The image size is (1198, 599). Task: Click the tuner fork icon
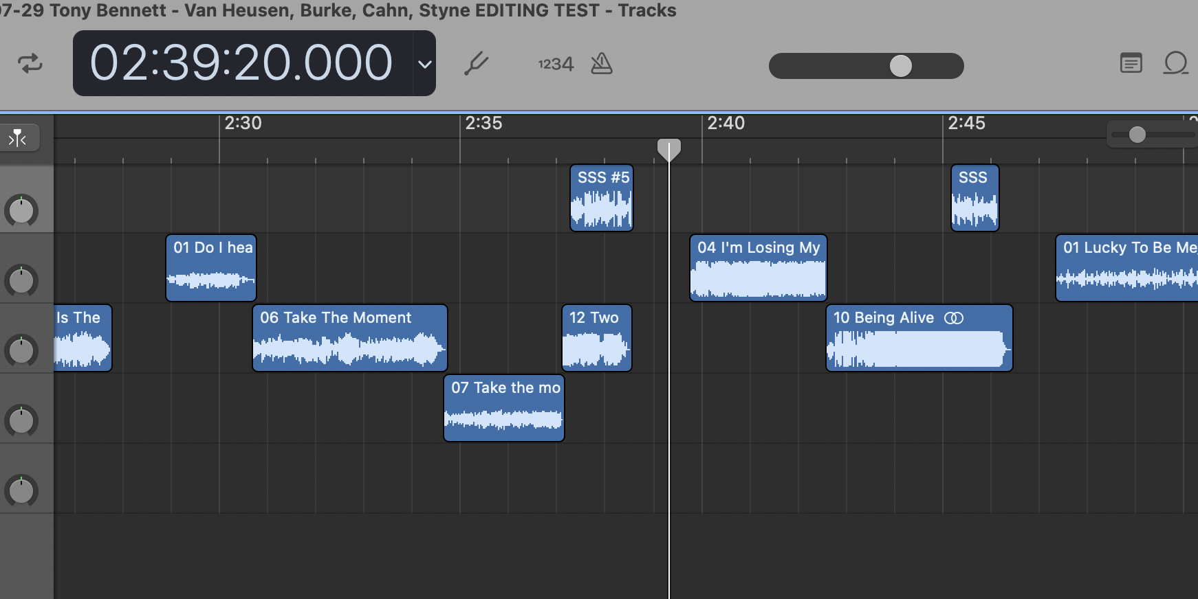[x=476, y=64]
